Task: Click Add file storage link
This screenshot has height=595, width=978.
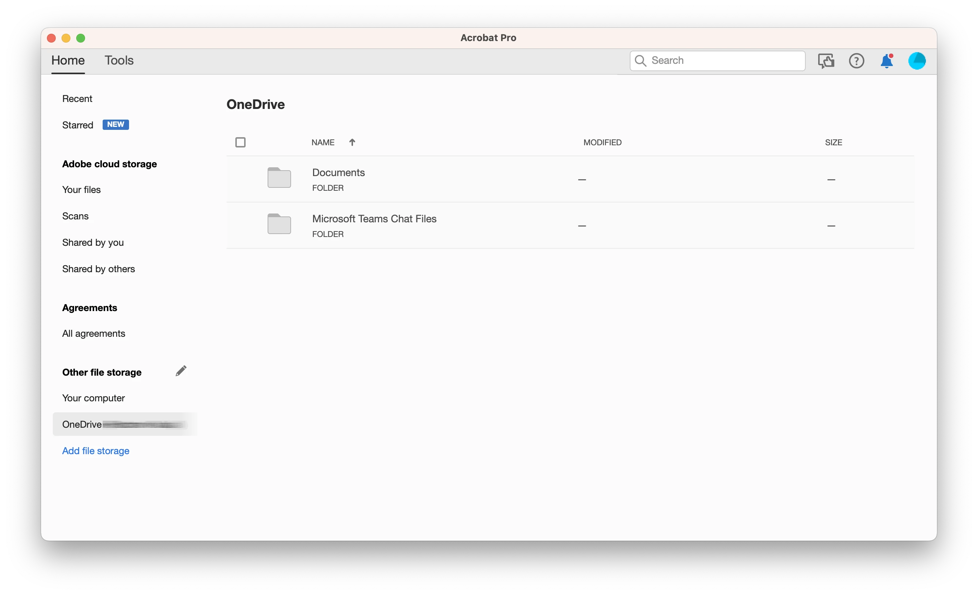Action: 96,451
